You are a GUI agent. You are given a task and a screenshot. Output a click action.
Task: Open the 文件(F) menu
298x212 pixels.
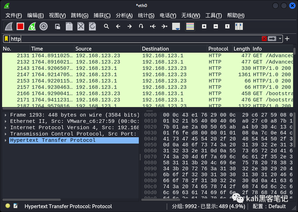[x=14, y=15]
